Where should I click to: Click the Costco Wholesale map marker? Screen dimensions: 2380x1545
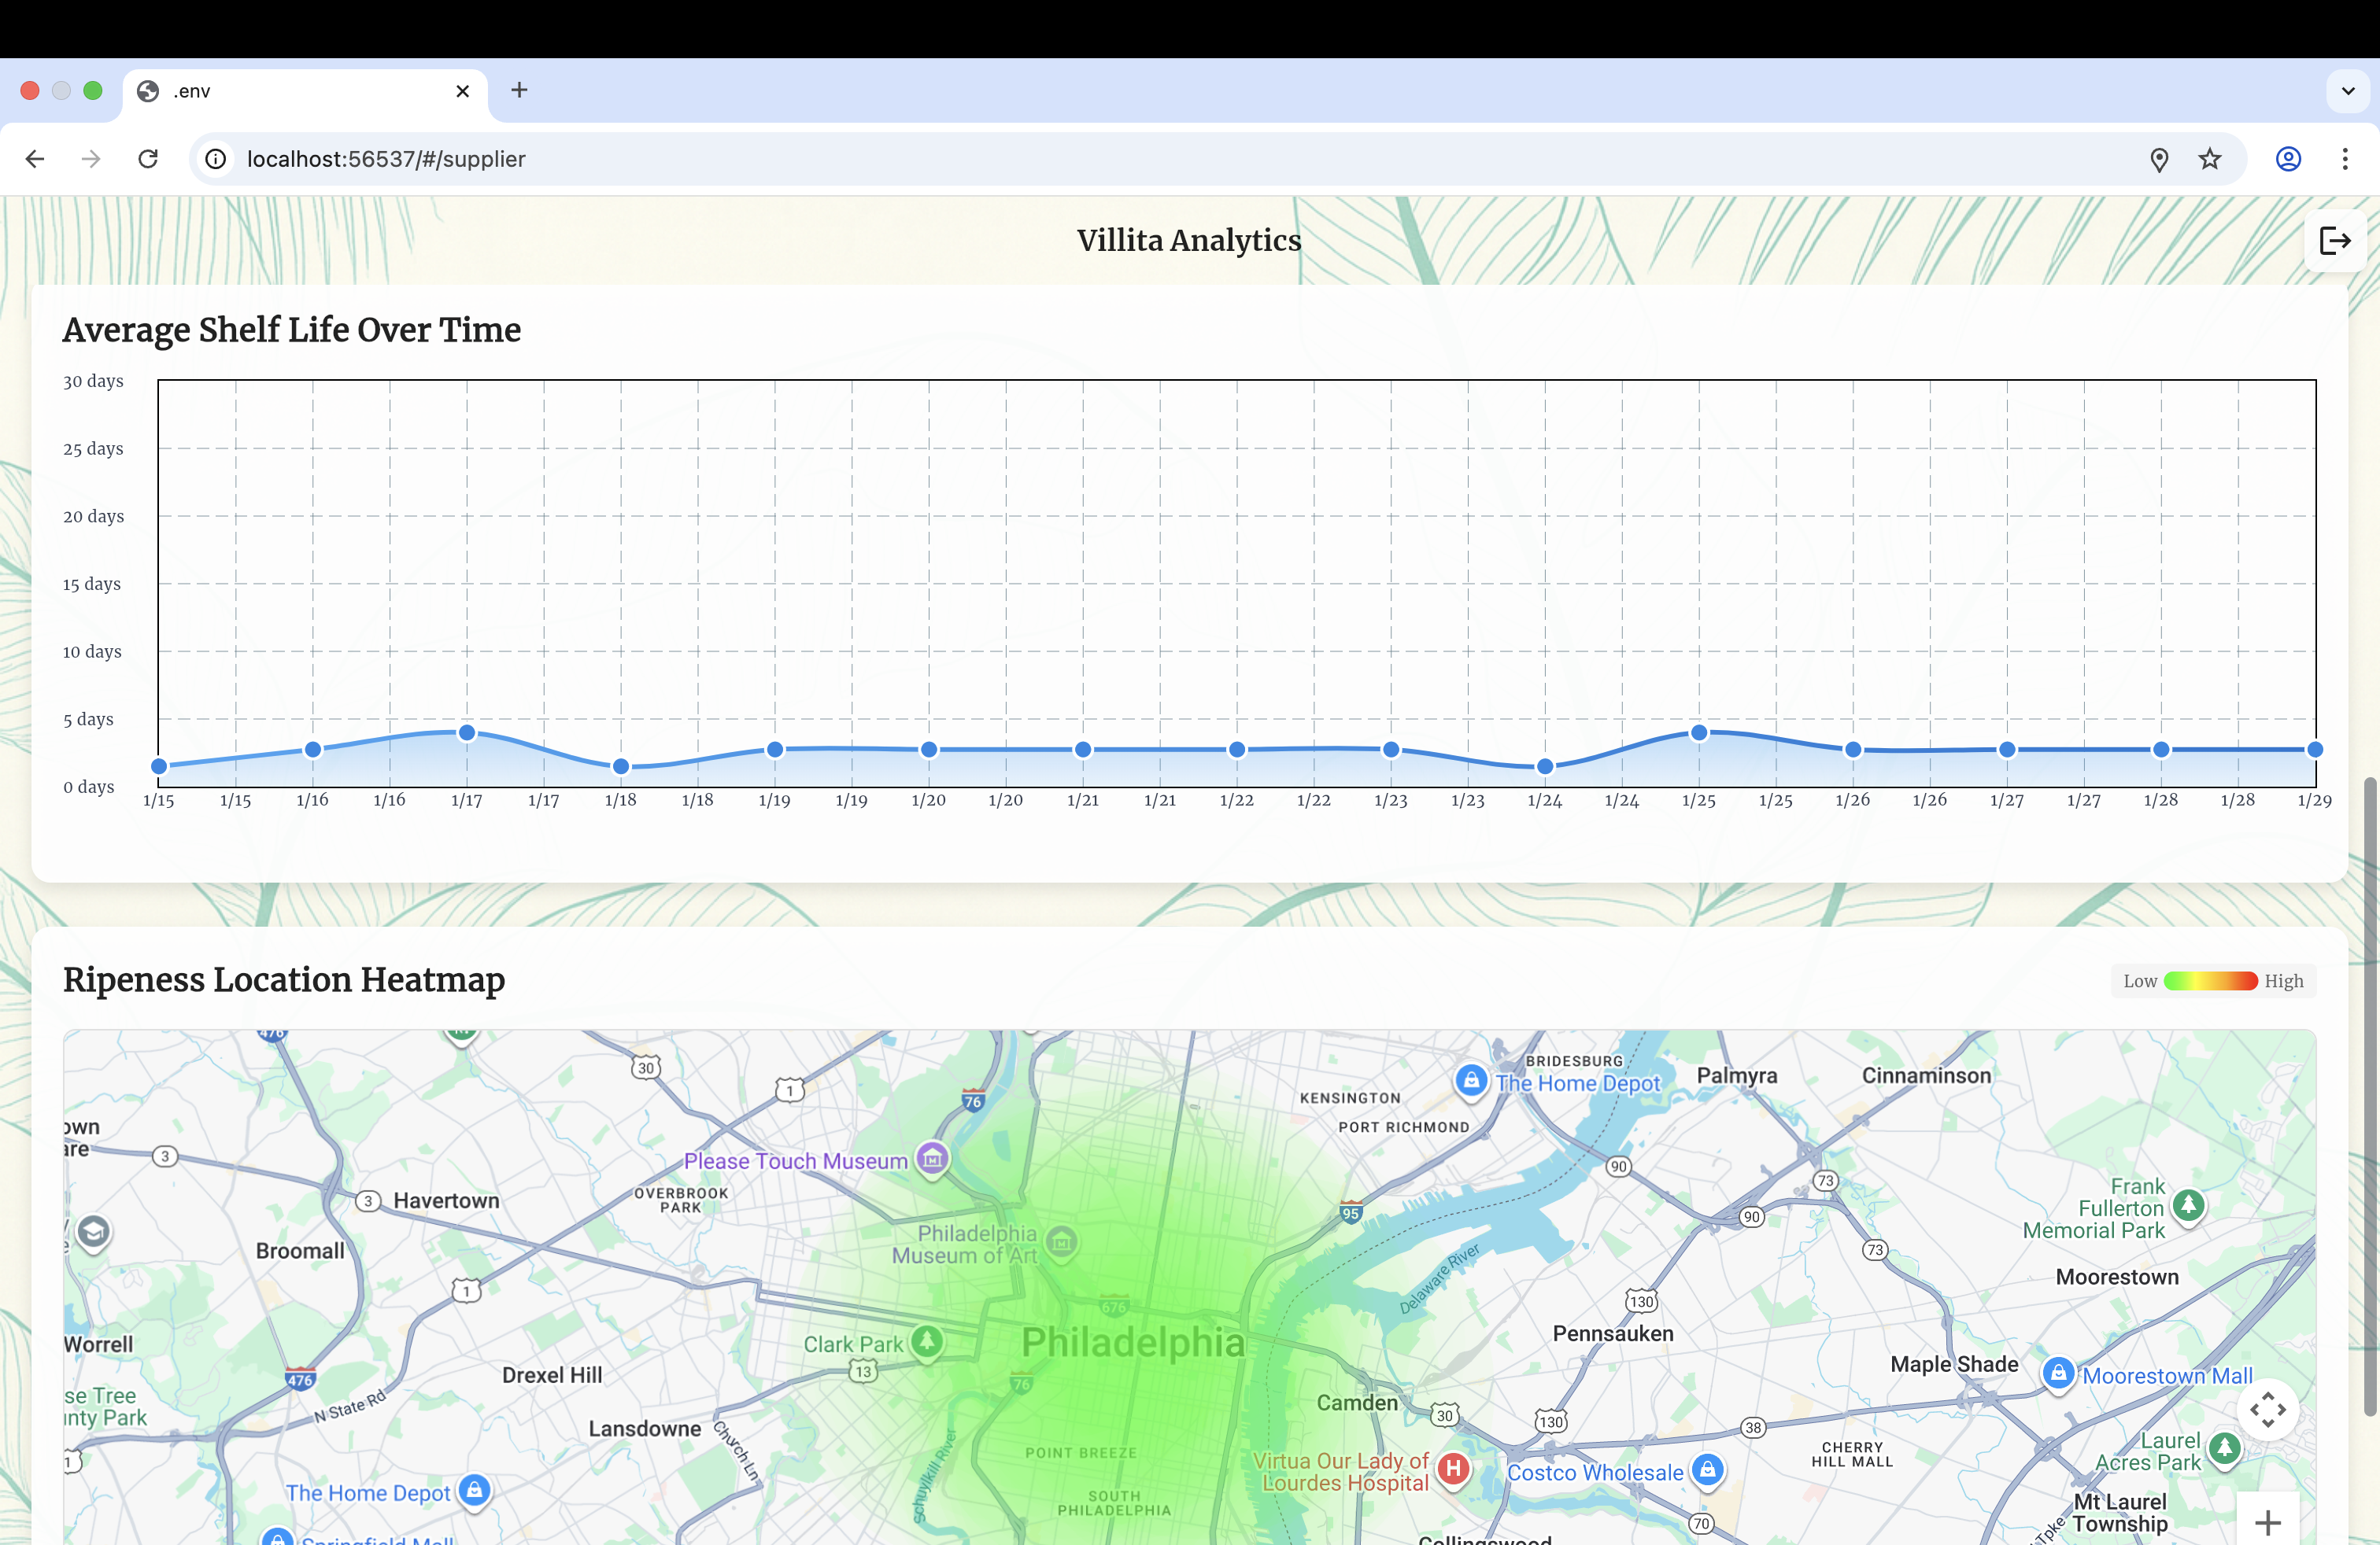coord(1707,1469)
